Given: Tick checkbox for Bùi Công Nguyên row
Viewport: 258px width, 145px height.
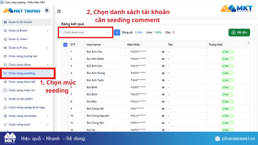Looking at the screenshot, I should pos(65,116).
